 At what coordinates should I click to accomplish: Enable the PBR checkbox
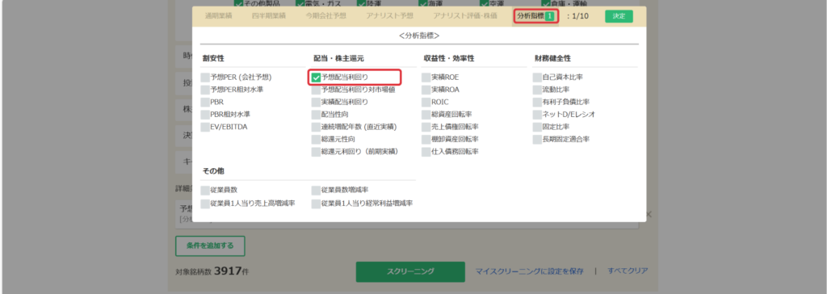pos(205,103)
